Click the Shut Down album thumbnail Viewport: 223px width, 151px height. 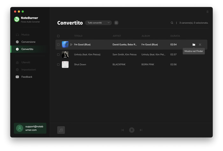pyautogui.click(x=65, y=64)
